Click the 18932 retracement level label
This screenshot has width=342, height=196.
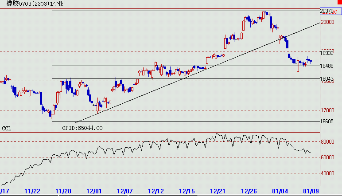click(x=327, y=53)
